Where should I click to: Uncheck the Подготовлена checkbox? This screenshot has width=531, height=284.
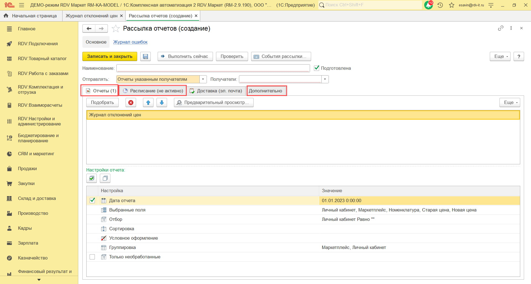317,68
